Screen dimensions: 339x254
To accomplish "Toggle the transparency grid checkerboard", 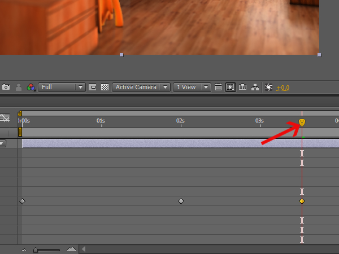I will (105, 87).
